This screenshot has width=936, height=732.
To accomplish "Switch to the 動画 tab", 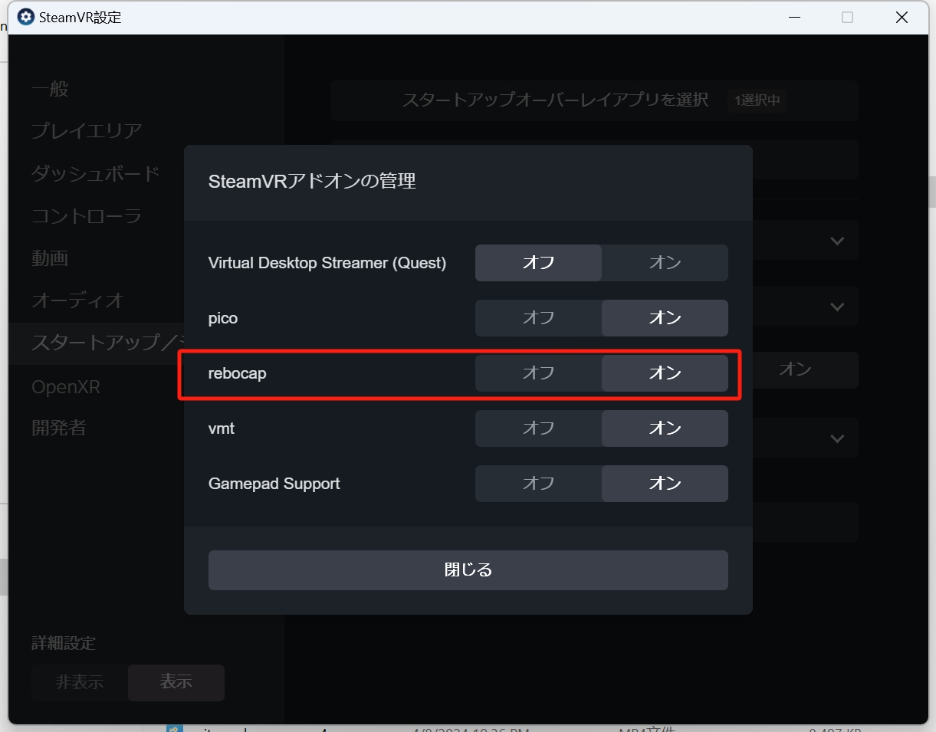I will point(50,258).
